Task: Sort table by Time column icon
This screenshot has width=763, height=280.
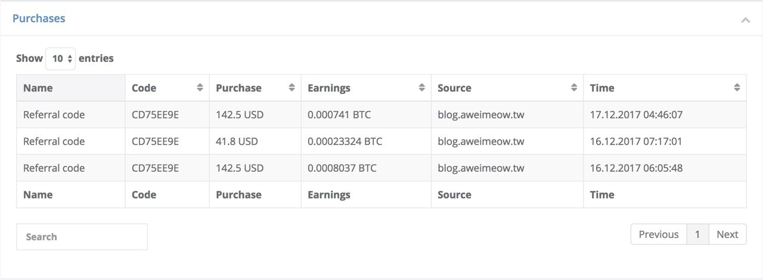Action: pyautogui.click(x=737, y=87)
